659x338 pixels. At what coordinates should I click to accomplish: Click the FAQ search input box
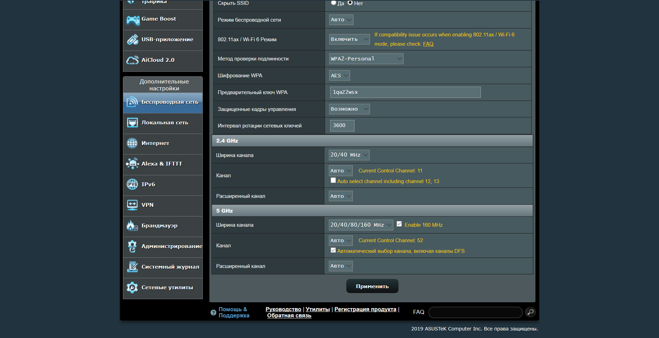475,312
